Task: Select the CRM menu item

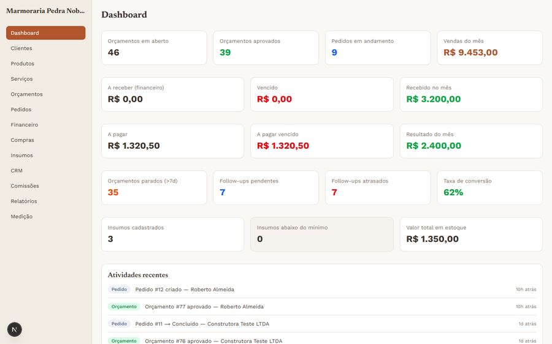Action: 46,170
